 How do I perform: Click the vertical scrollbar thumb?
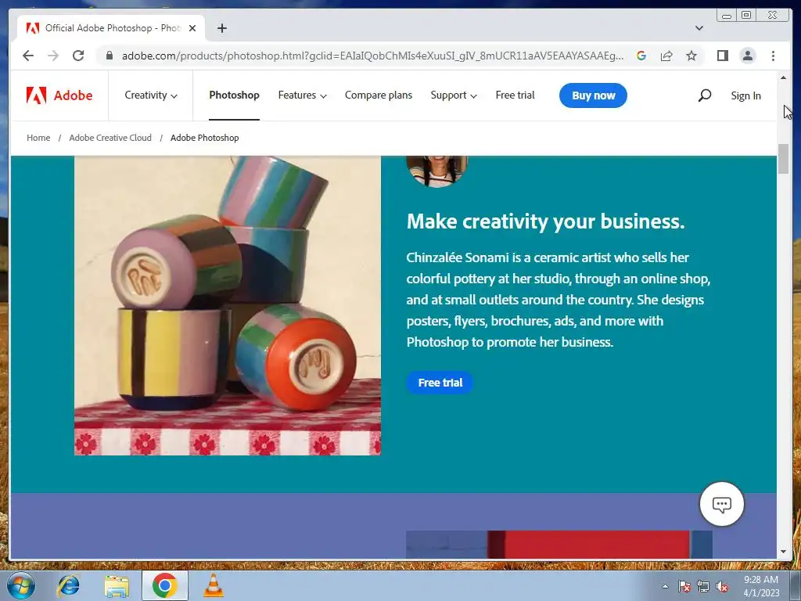coord(784,159)
